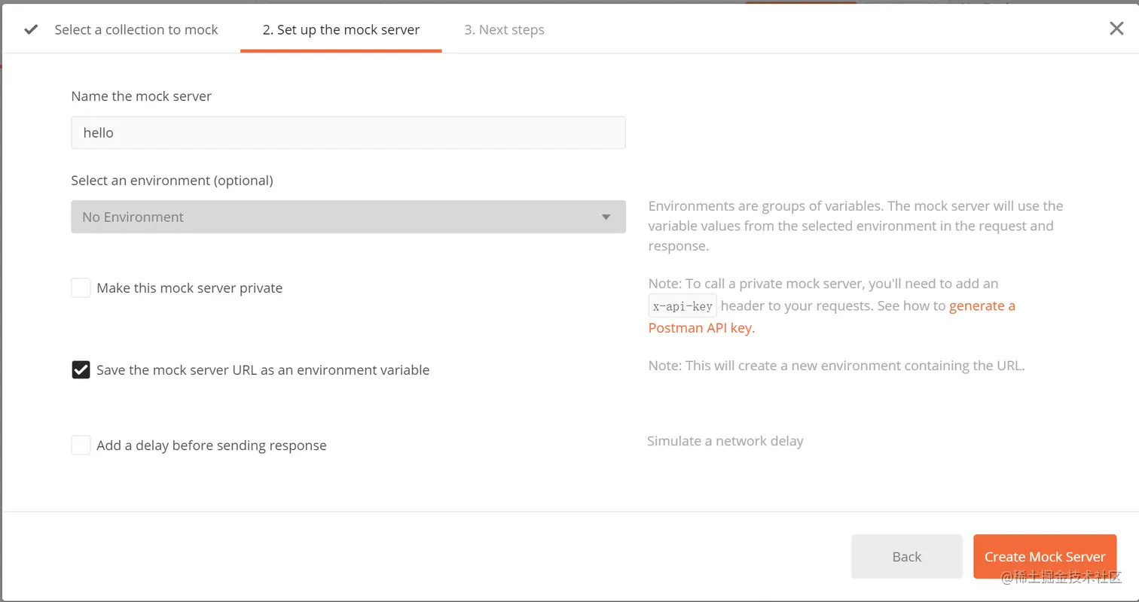1139x602 pixels.
Task: Click the completed-step checkmark icon
Action: [x=31, y=30]
